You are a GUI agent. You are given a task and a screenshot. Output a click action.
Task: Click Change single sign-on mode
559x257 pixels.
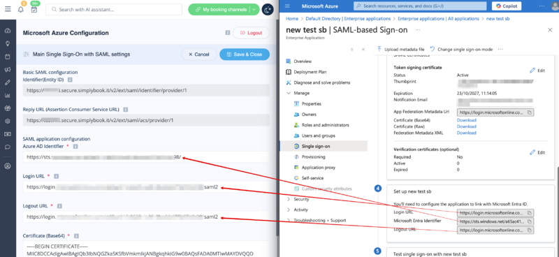pos(461,49)
